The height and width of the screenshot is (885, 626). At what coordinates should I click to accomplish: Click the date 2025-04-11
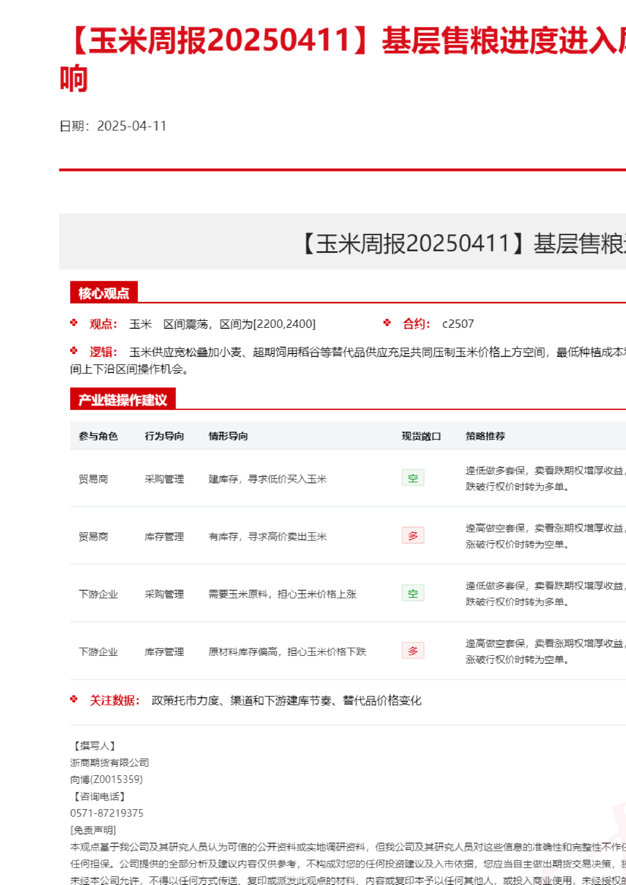click(132, 126)
